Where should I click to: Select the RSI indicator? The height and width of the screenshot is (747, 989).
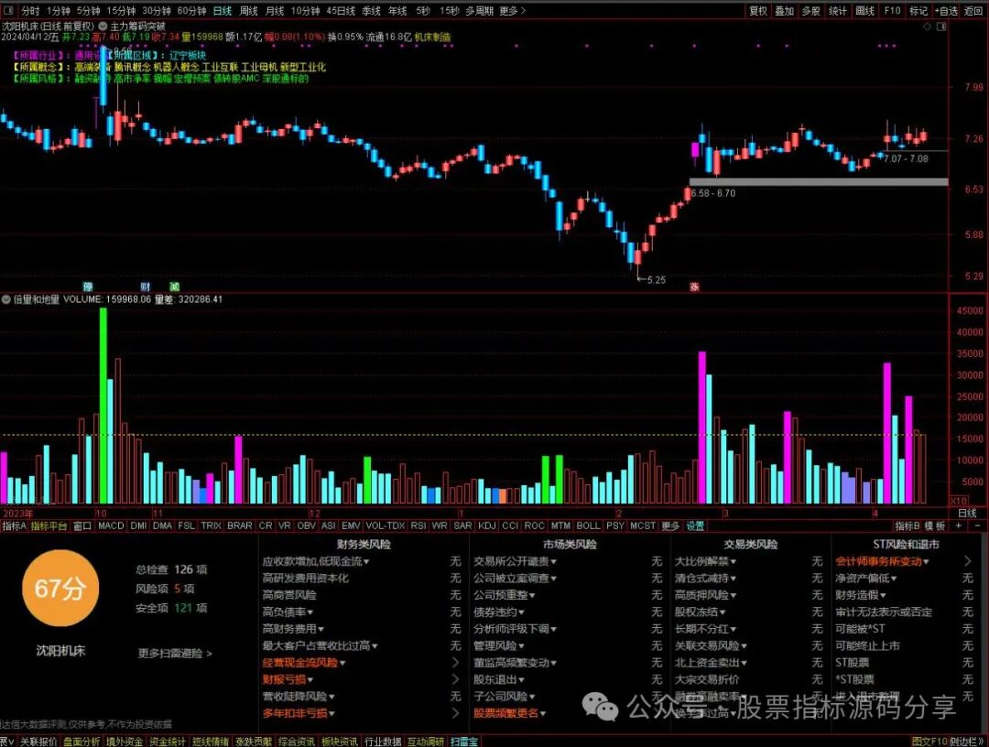418,525
